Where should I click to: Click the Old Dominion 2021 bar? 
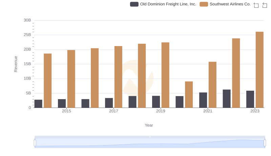(203, 100)
